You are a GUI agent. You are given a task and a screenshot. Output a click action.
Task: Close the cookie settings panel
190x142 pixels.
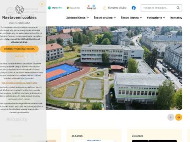coord(42,4)
